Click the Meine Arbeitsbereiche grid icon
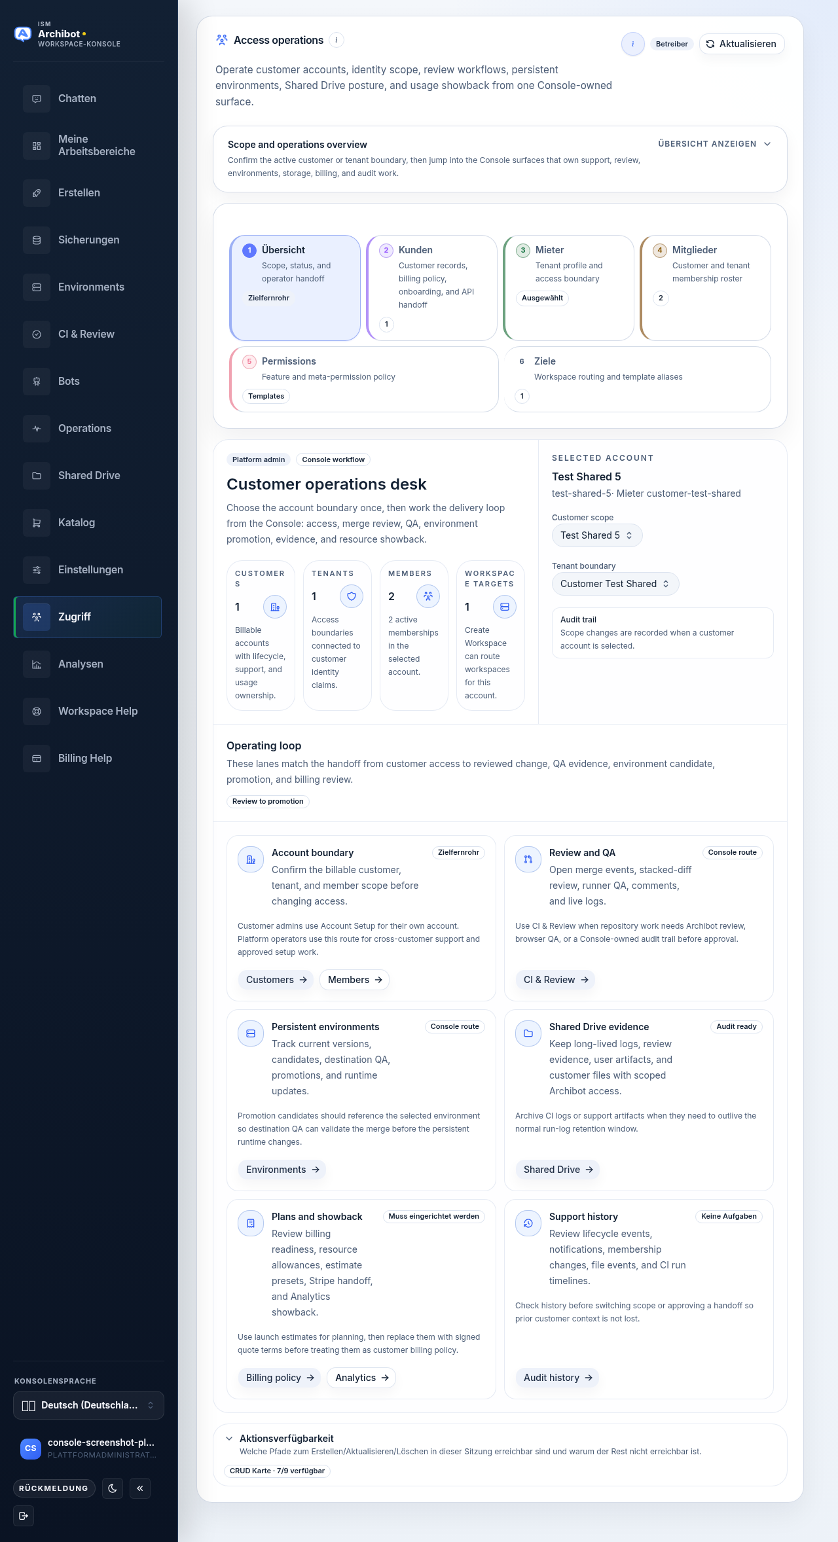 (37, 146)
